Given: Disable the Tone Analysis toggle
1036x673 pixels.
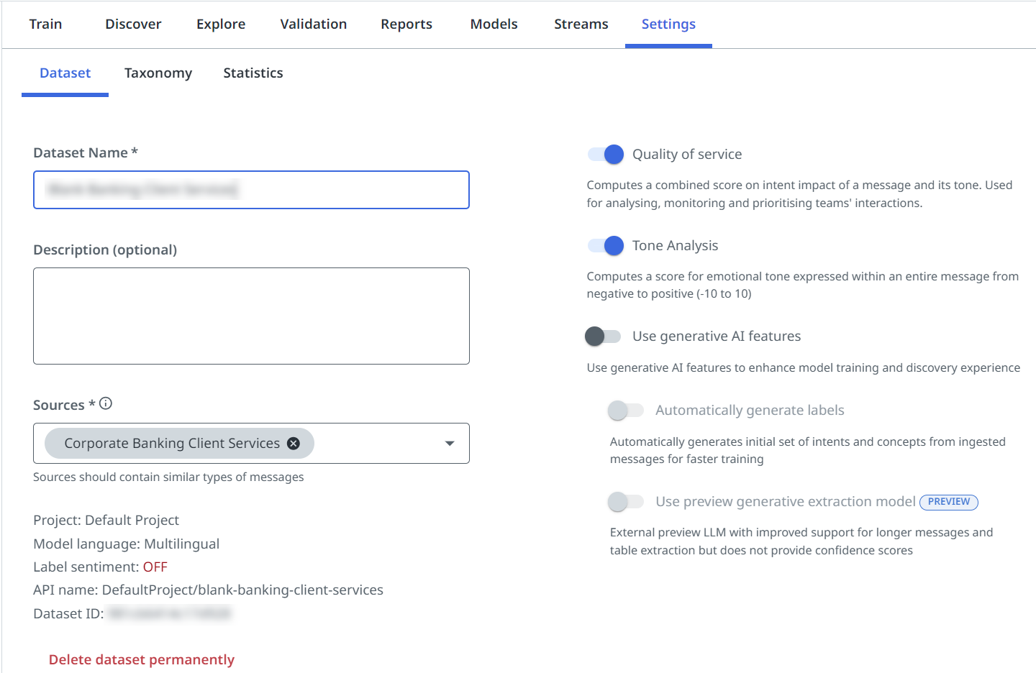Looking at the screenshot, I should coord(605,246).
